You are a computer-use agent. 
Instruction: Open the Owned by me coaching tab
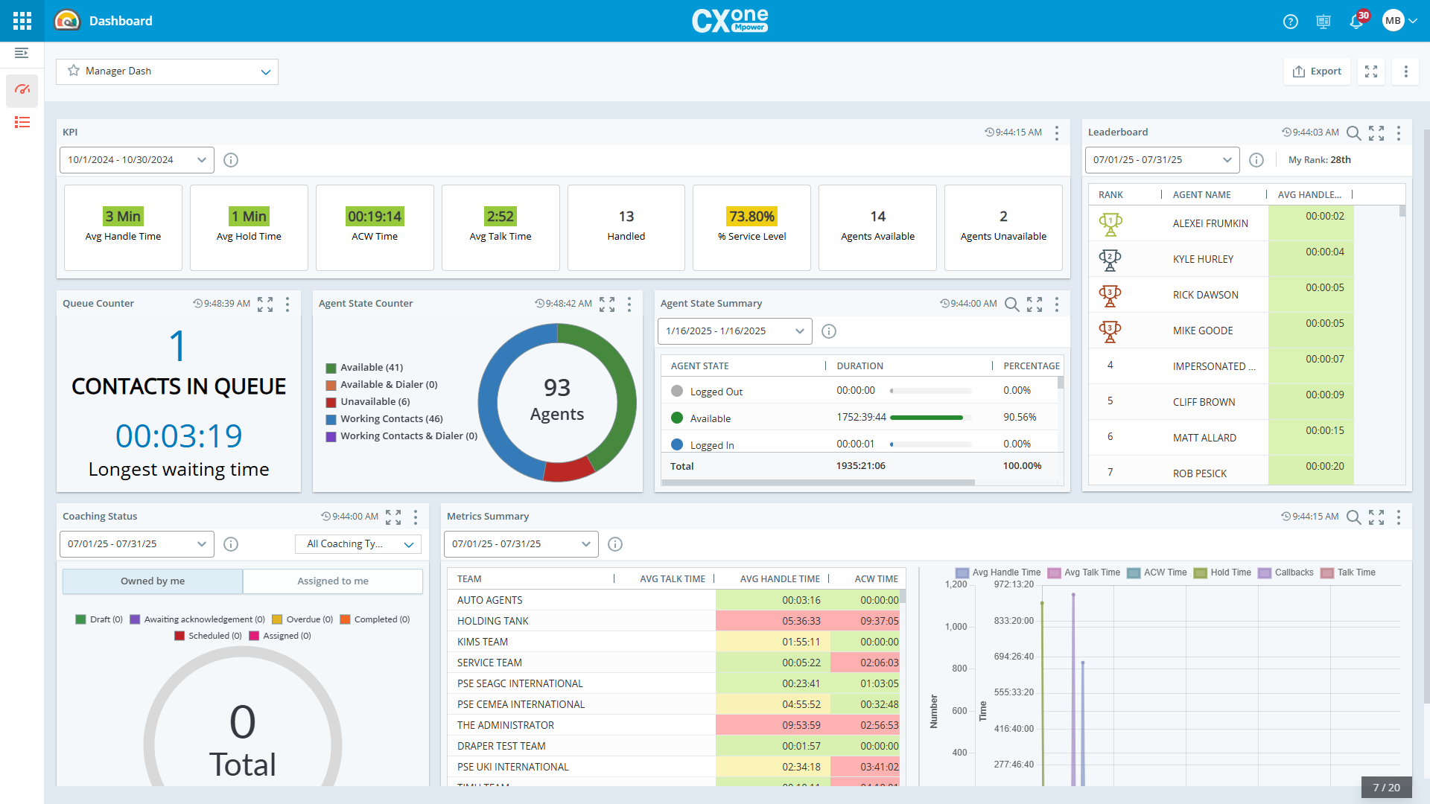[152, 581]
